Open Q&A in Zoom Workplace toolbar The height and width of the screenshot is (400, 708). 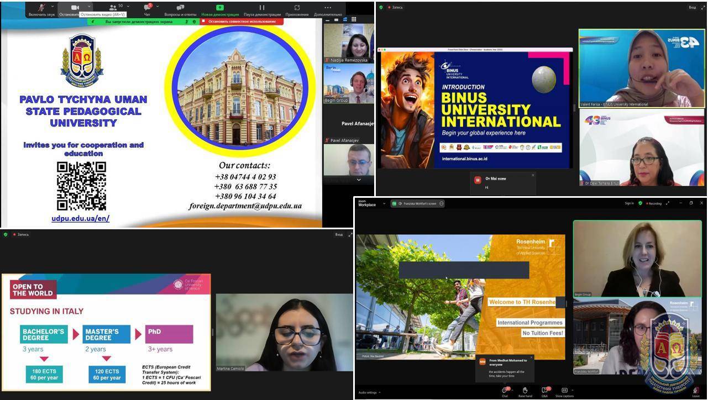coord(544,392)
